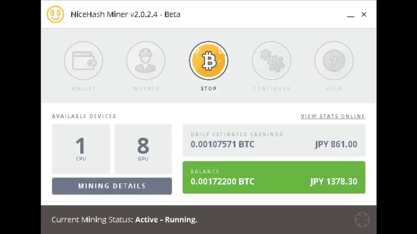Open the Worker icon
The width and height of the screenshot is (417, 234).
click(x=146, y=60)
